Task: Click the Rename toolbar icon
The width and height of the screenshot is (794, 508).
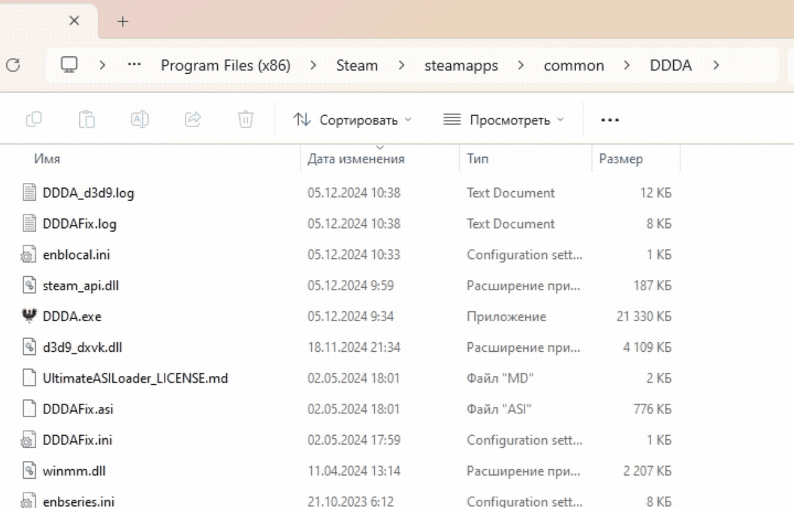Action: tap(140, 119)
